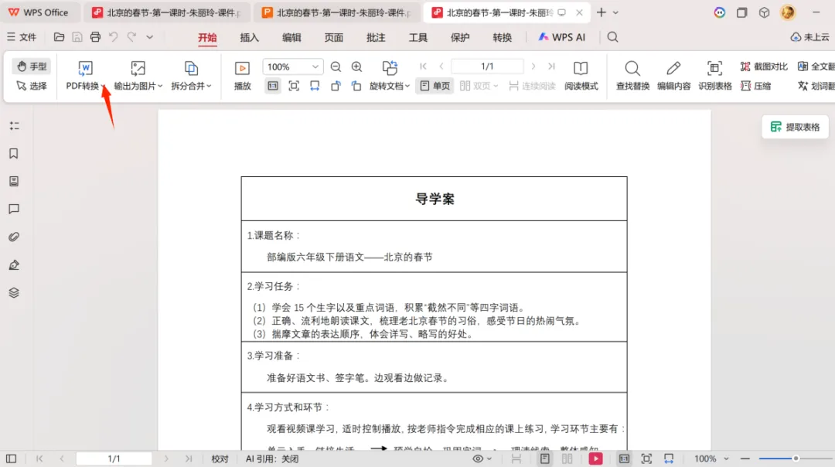Toggle single page icon in status bar

pyautogui.click(x=545, y=458)
